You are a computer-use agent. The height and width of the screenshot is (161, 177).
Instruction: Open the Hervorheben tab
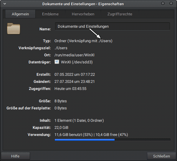(83, 14)
